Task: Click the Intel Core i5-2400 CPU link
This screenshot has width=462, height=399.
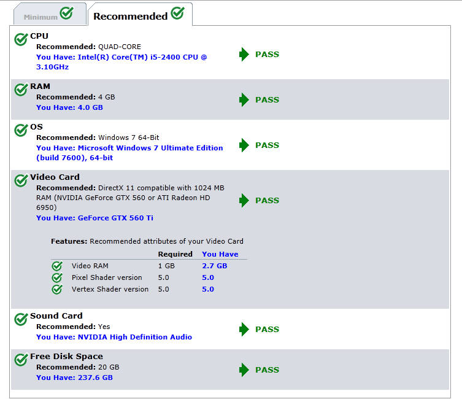Action: click(x=121, y=62)
